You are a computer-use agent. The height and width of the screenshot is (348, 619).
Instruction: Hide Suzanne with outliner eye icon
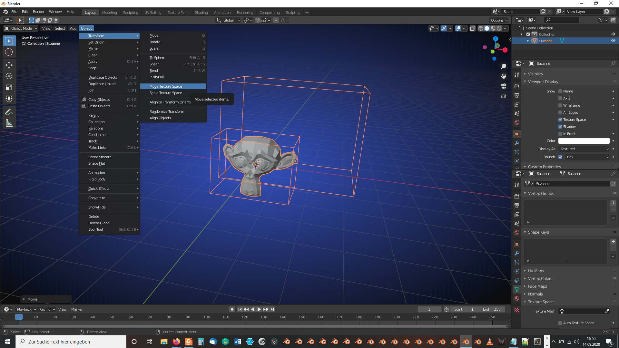click(x=613, y=41)
